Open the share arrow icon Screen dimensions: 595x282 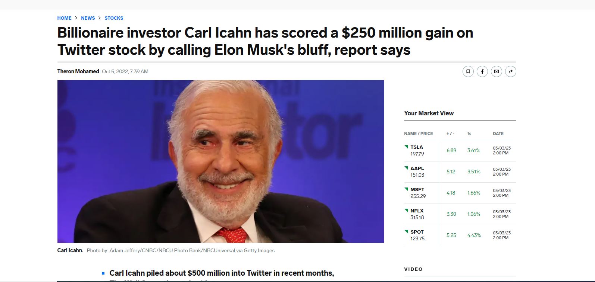(x=510, y=71)
